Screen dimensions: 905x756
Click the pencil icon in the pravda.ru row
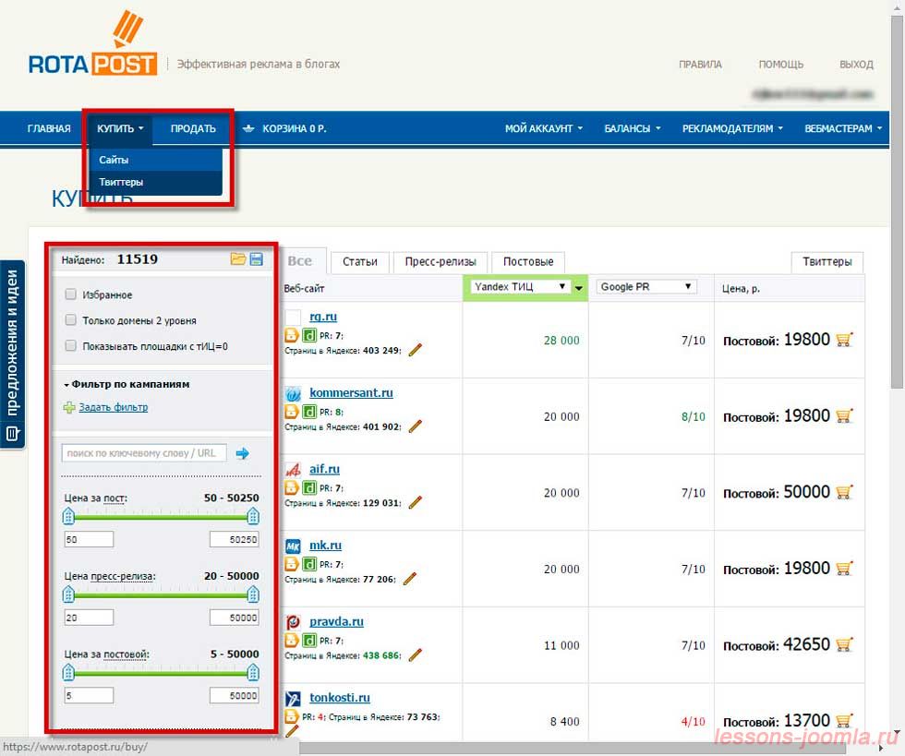(x=415, y=654)
